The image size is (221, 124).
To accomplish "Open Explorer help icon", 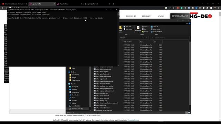I will [x=190, y=23].
